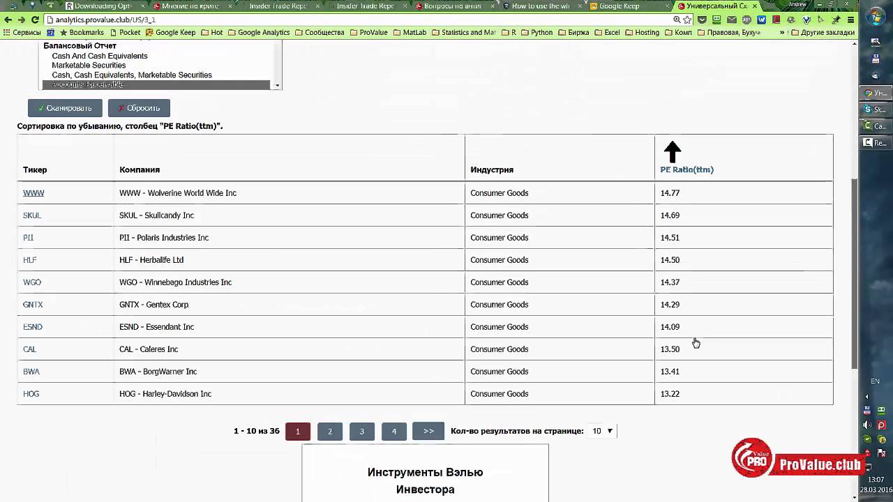
Task: Click the EN language indicator
Action: pyautogui.click(x=875, y=381)
